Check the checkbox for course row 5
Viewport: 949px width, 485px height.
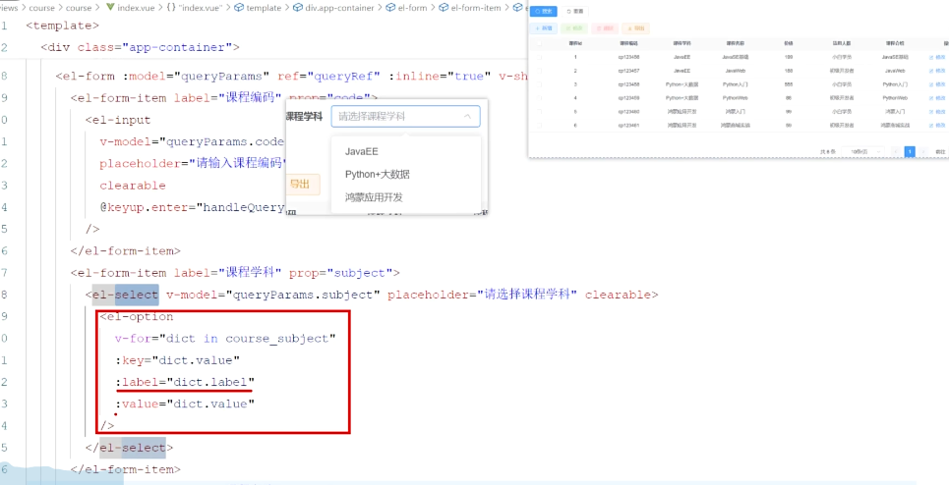click(539, 112)
